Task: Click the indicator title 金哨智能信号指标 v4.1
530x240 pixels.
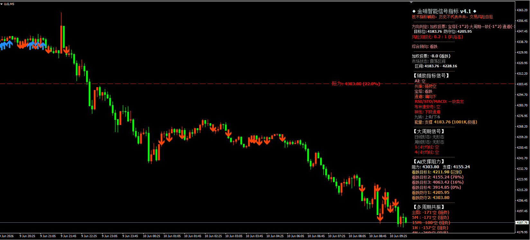Action: tap(444, 11)
